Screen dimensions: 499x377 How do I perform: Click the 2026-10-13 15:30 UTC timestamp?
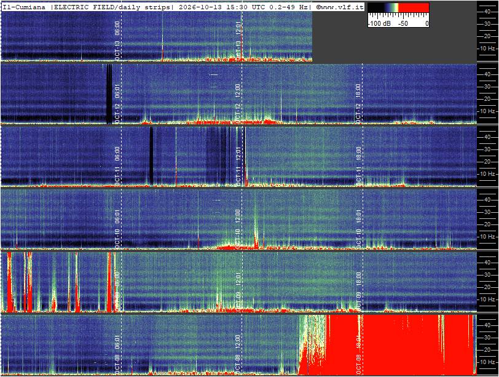click(223, 7)
